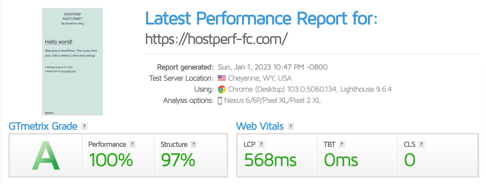Image resolution: width=486 pixels, height=184 pixels.
Task: Open the hostperf-fc.com URL link
Action: 216,39
